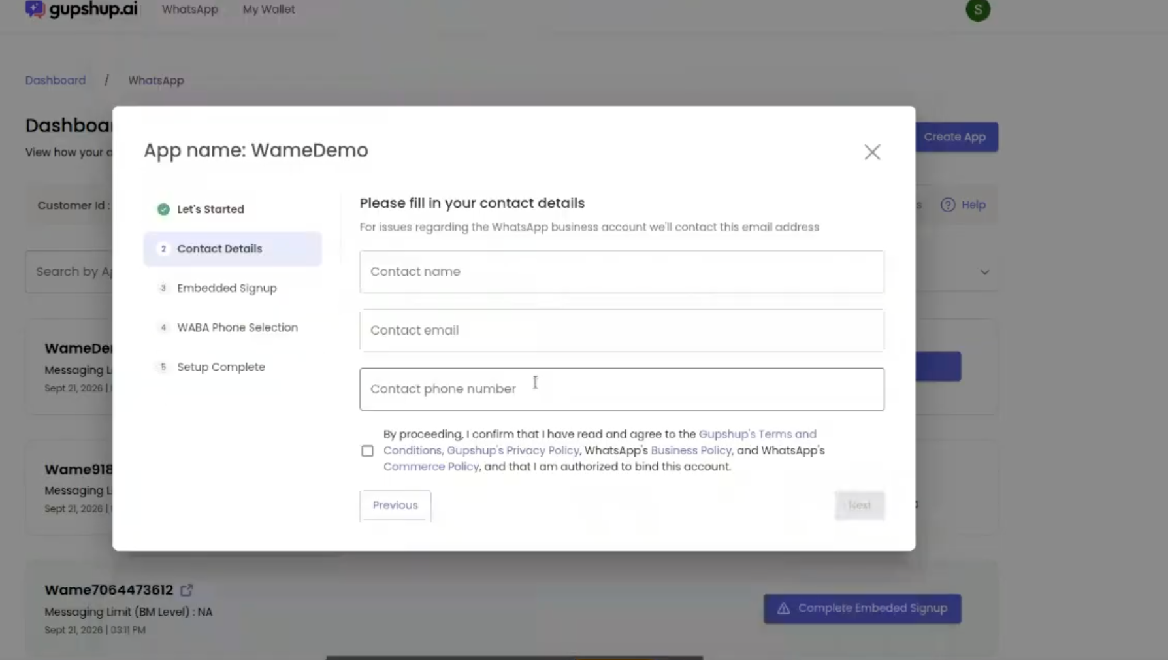Screen dimensions: 1168x660
Task: Open the user profile avatar S
Action: (x=978, y=10)
